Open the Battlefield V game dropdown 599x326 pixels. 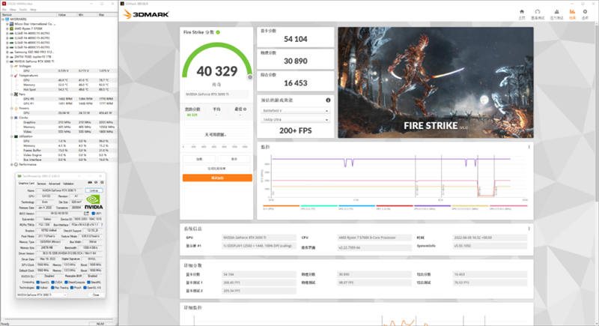click(295, 111)
